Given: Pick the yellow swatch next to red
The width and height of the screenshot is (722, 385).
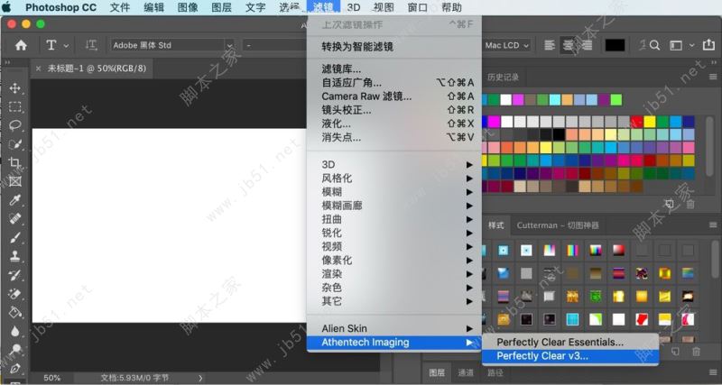Looking at the screenshot, I should pos(650,122).
